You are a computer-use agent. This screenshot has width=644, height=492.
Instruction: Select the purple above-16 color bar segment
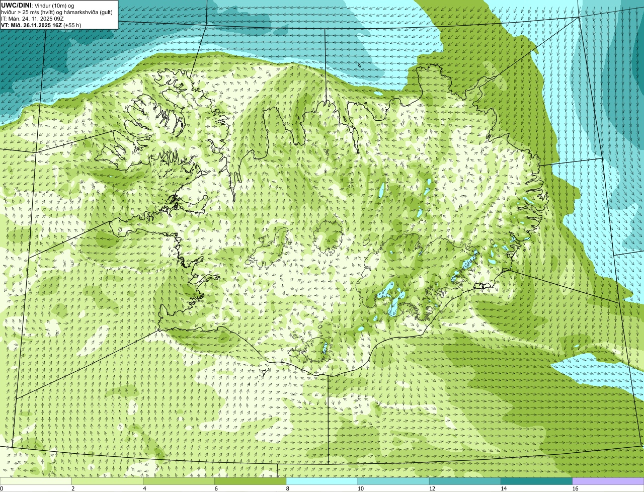click(x=608, y=481)
